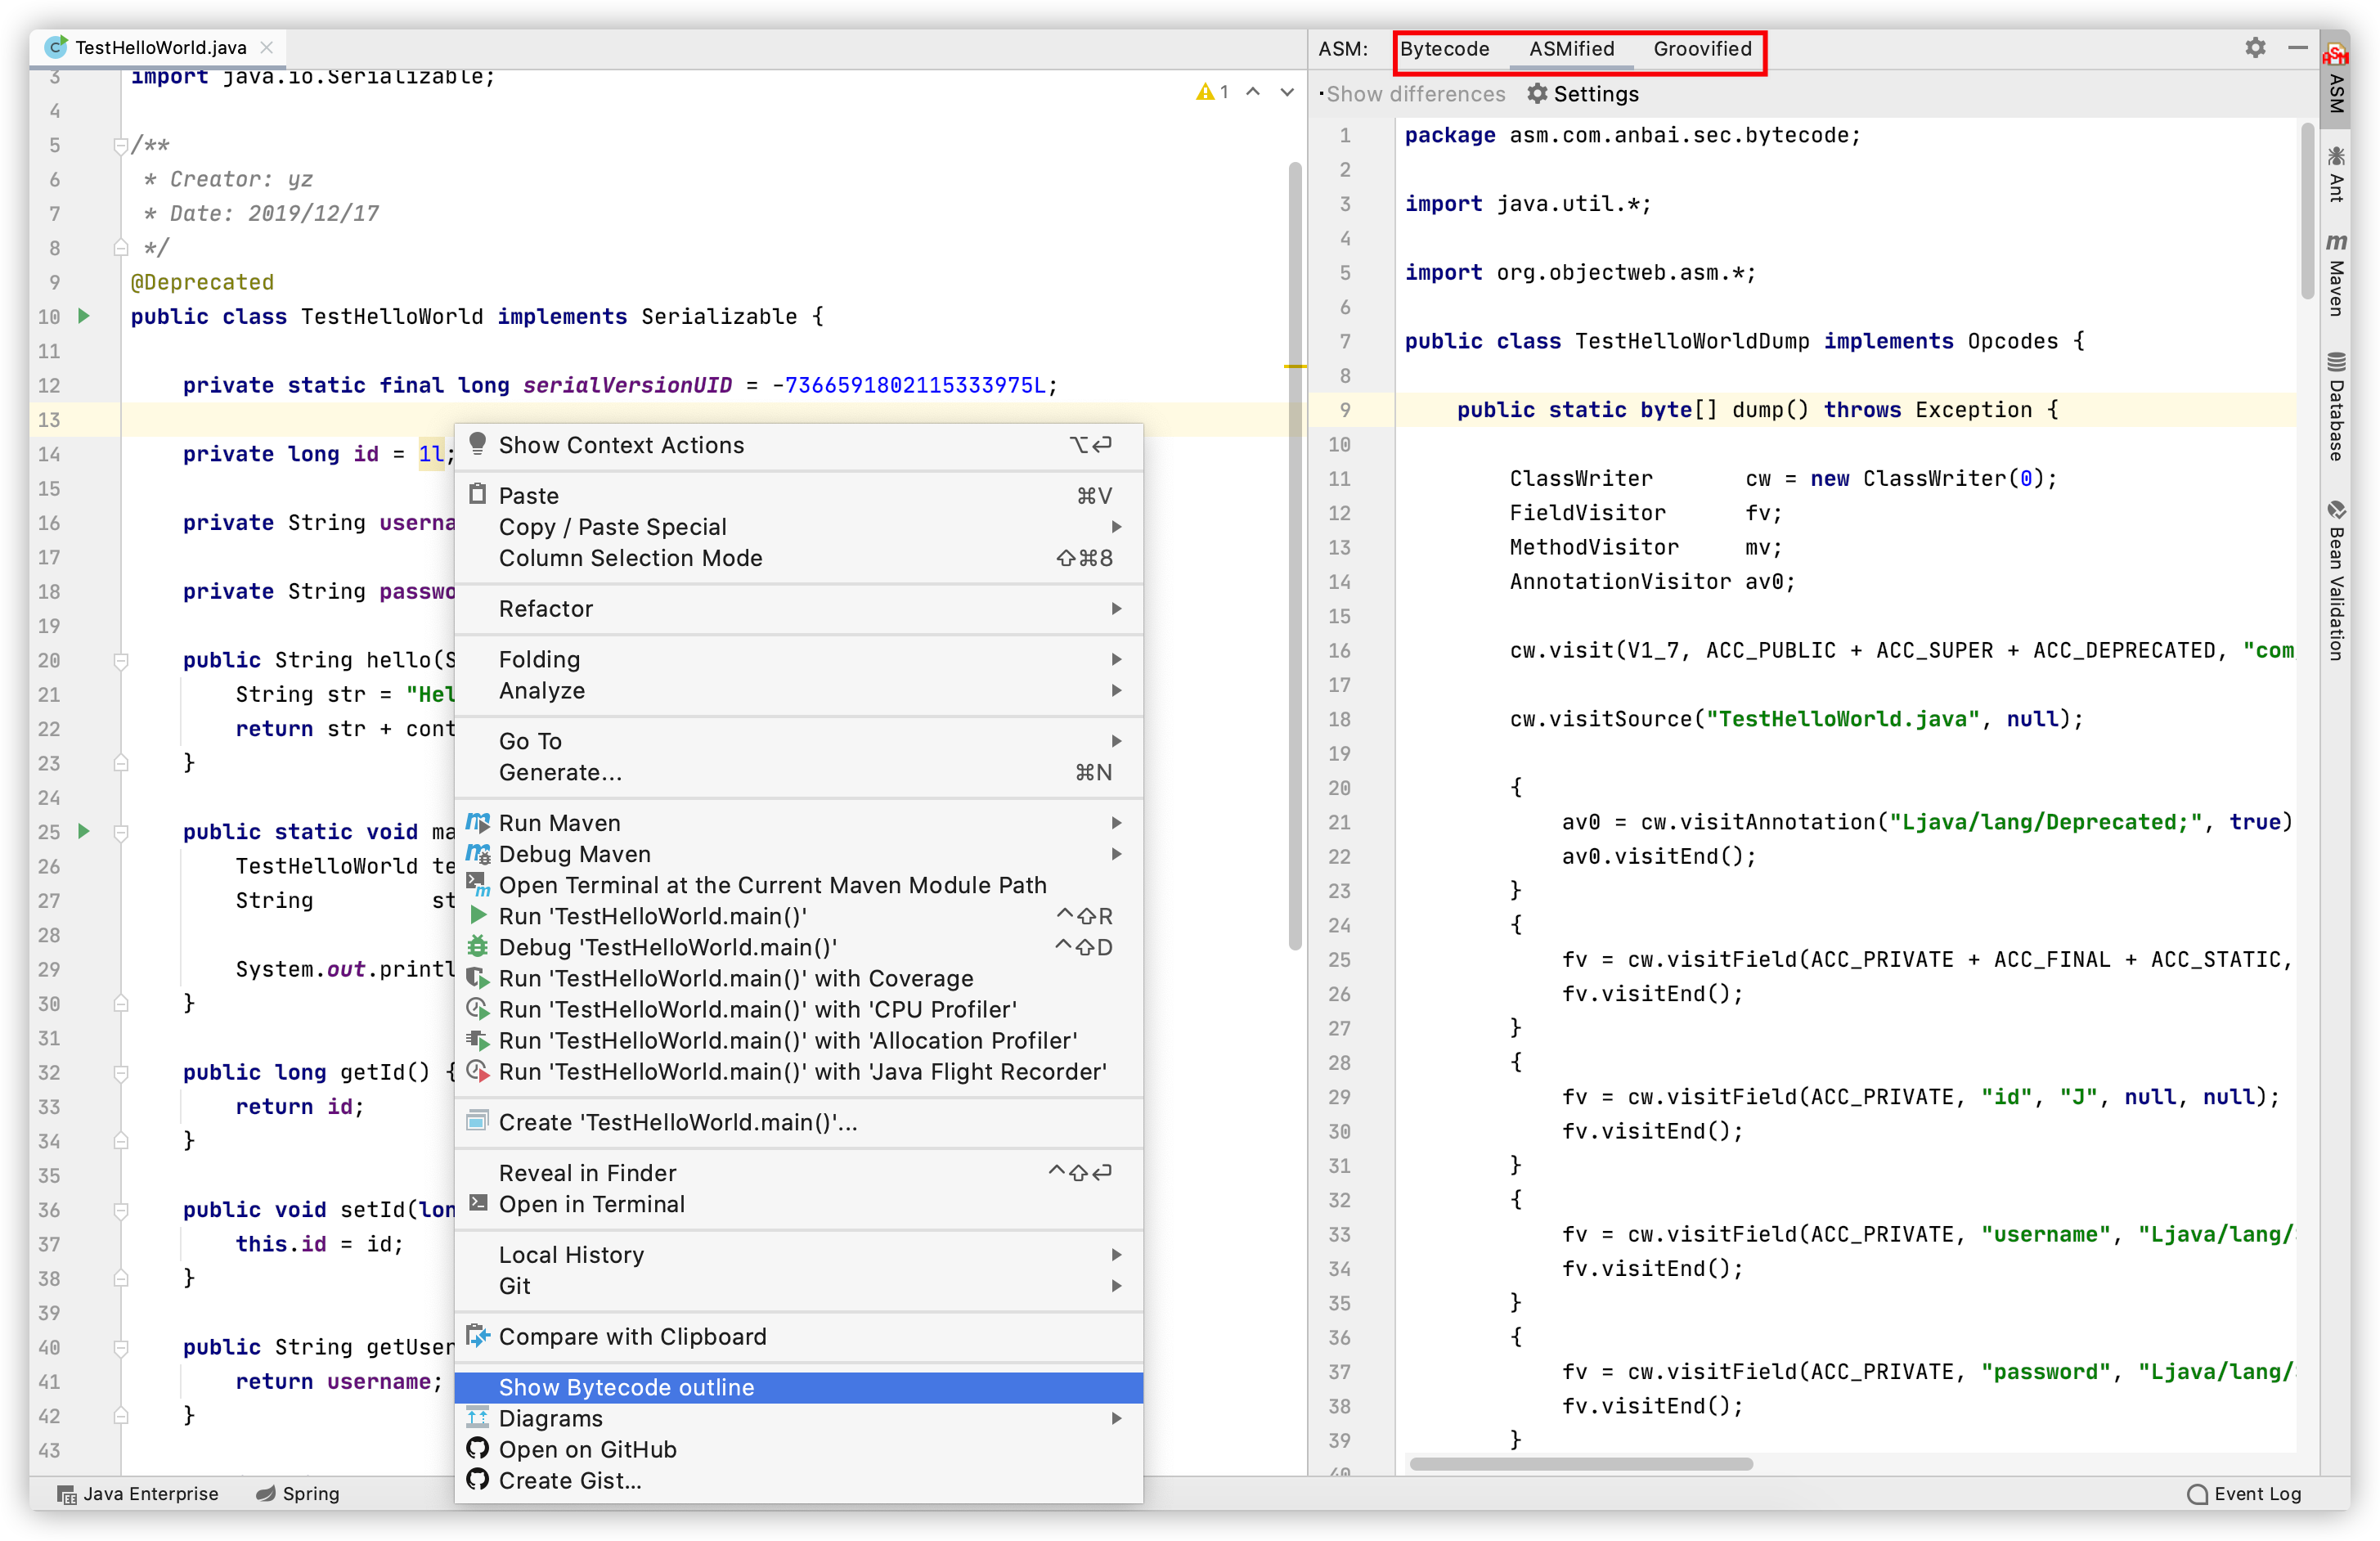This screenshot has width=2380, height=1541.
Task: Switch to the Groovified tab
Action: point(1701,49)
